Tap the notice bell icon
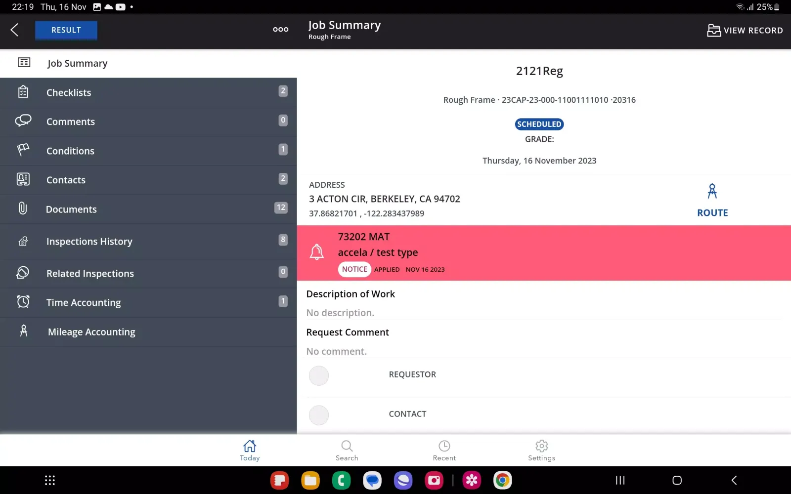 317,252
